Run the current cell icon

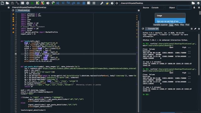tap(37, 3)
